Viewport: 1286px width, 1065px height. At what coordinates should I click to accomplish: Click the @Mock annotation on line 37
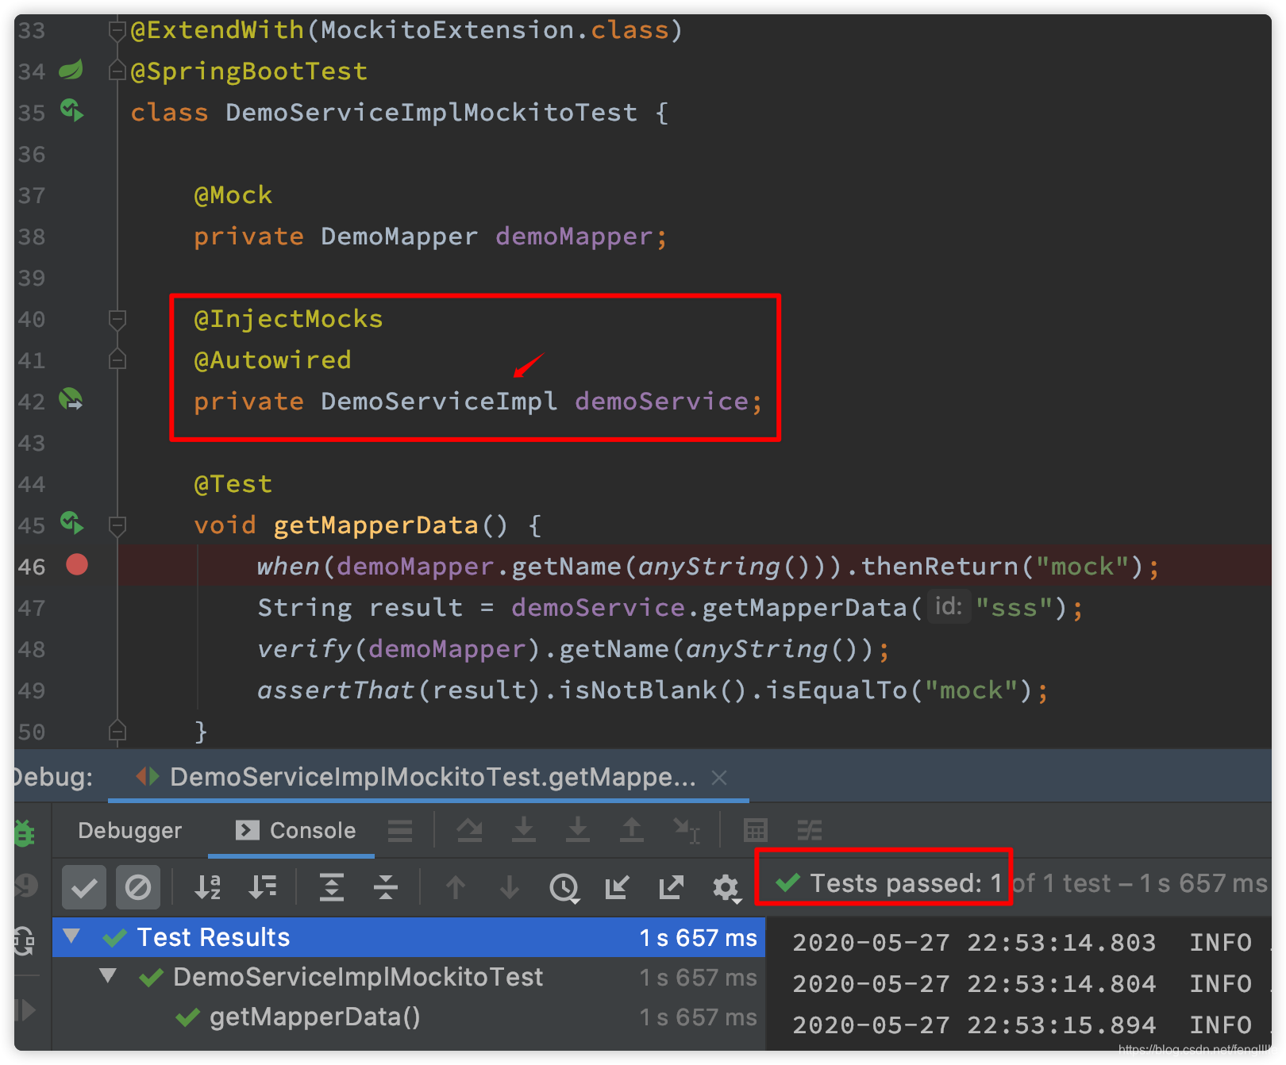pyautogui.click(x=233, y=195)
